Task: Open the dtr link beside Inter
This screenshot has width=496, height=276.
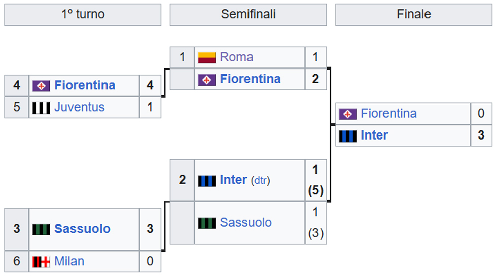Action: [260, 181]
